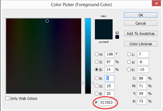The width and height of the screenshot is (163, 111).
Task: Select the S saturation radio button
Action: pyautogui.click(x=96, y=62)
